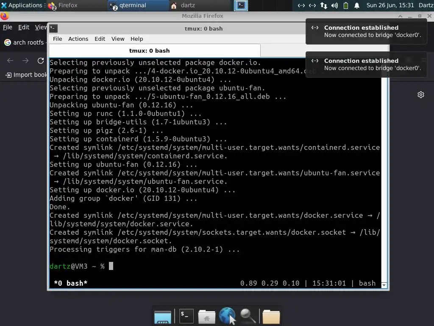Click the Firefox back arrow button

[x=10, y=60]
